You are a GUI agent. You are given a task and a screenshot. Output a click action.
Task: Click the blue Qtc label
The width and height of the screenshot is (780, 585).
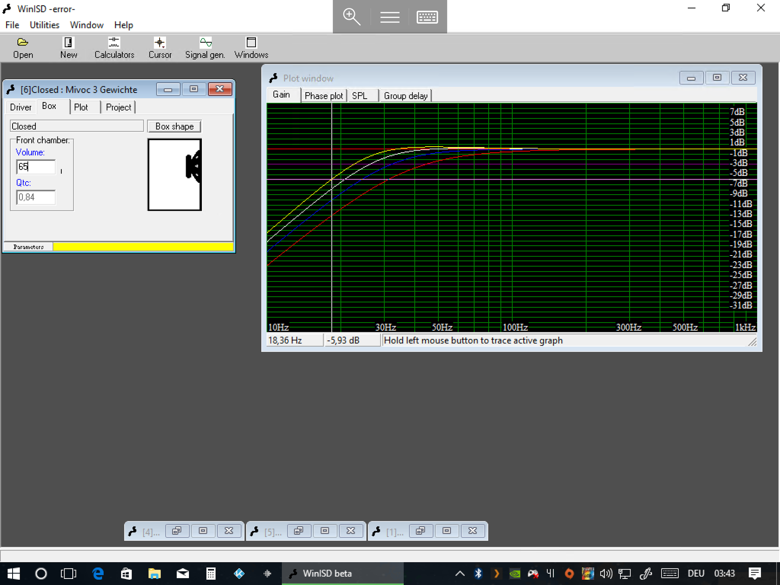[x=24, y=183]
